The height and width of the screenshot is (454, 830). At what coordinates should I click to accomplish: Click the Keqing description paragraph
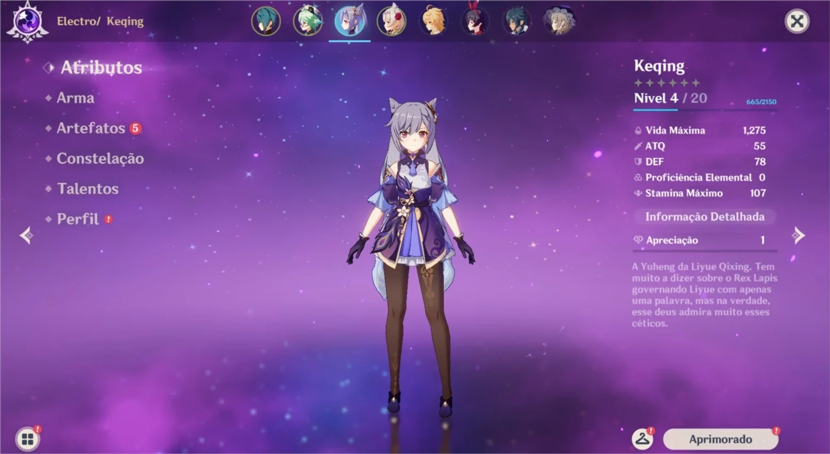pos(704,295)
